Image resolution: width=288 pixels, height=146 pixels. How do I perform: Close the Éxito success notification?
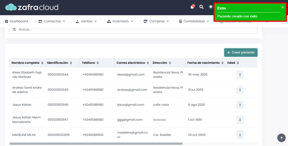[282, 7]
